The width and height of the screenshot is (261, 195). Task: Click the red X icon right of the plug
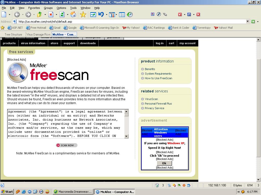pos(180,14)
